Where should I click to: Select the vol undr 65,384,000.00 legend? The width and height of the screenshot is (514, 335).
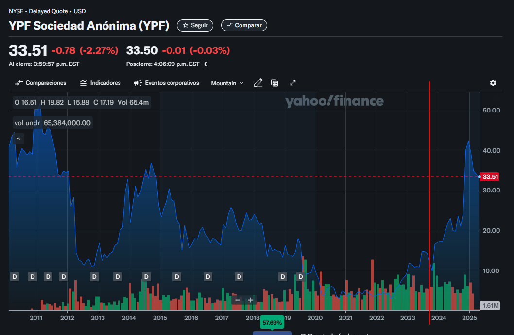(53, 123)
